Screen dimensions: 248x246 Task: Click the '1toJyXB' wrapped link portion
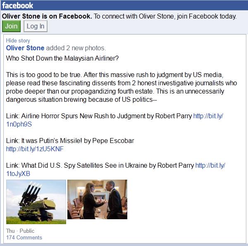18,173
